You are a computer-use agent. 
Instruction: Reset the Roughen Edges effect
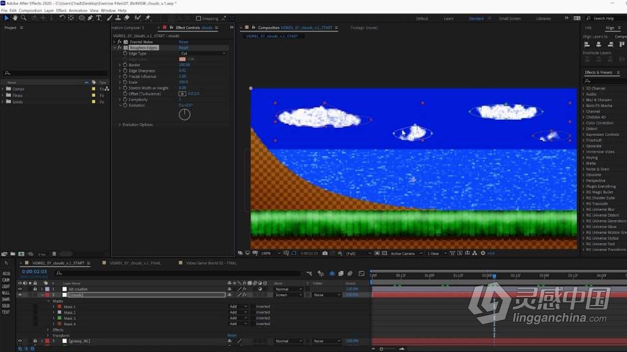183,48
